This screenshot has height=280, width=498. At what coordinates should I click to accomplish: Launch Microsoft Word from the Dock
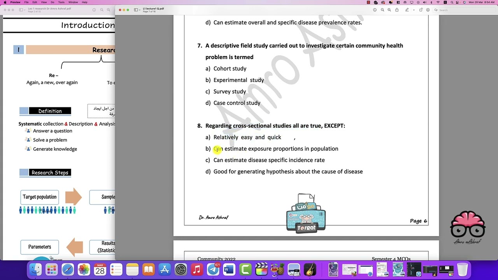click(x=229, y=269)
